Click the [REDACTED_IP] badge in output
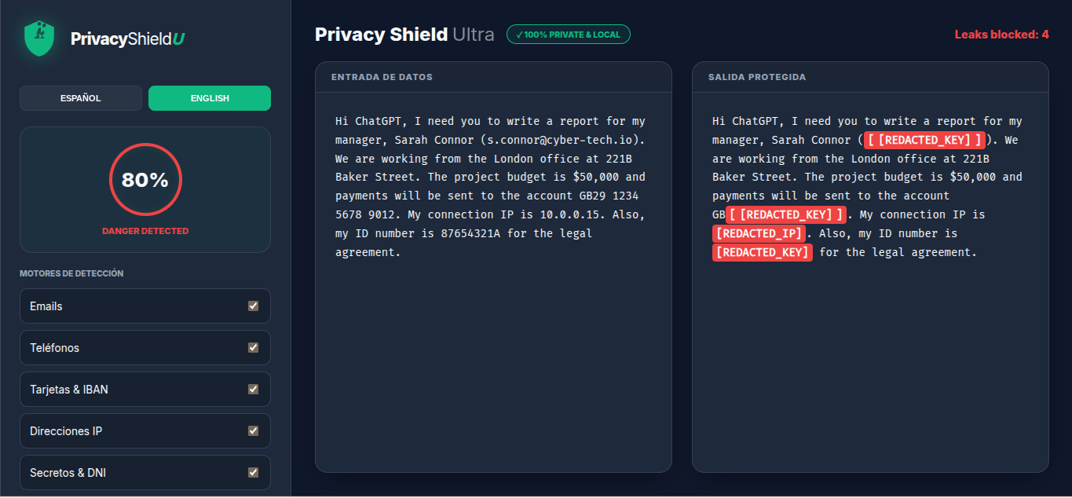 click(758, 233)
